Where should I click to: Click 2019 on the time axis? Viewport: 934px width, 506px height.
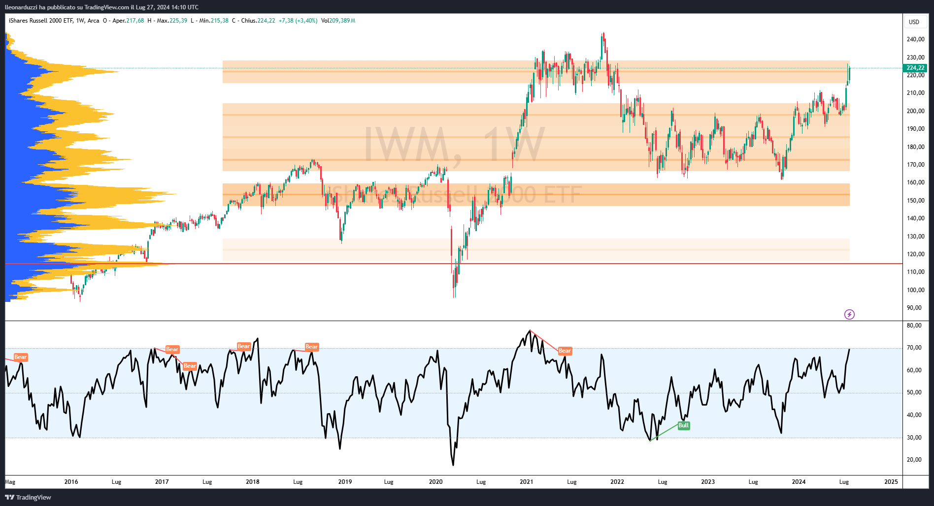point(345,482)
